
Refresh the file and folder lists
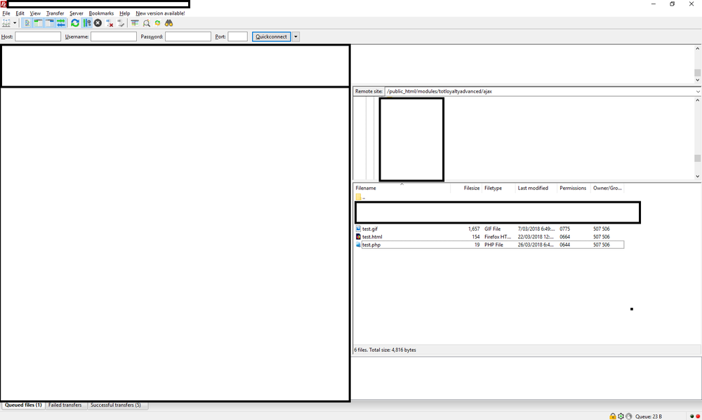[75, 23]
